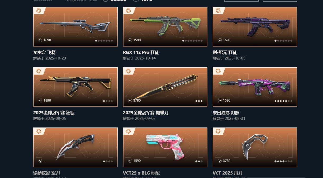Viewport: 323px width, 178px height.
Task: Click the 末日泡泡 幻影 title text
Action: pos(226,113)
